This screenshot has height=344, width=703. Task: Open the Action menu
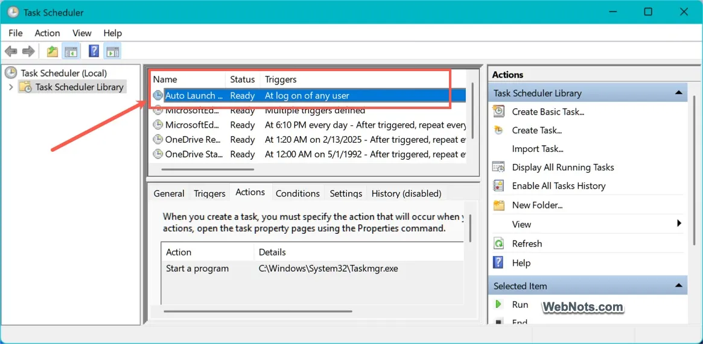coord(47,33)
